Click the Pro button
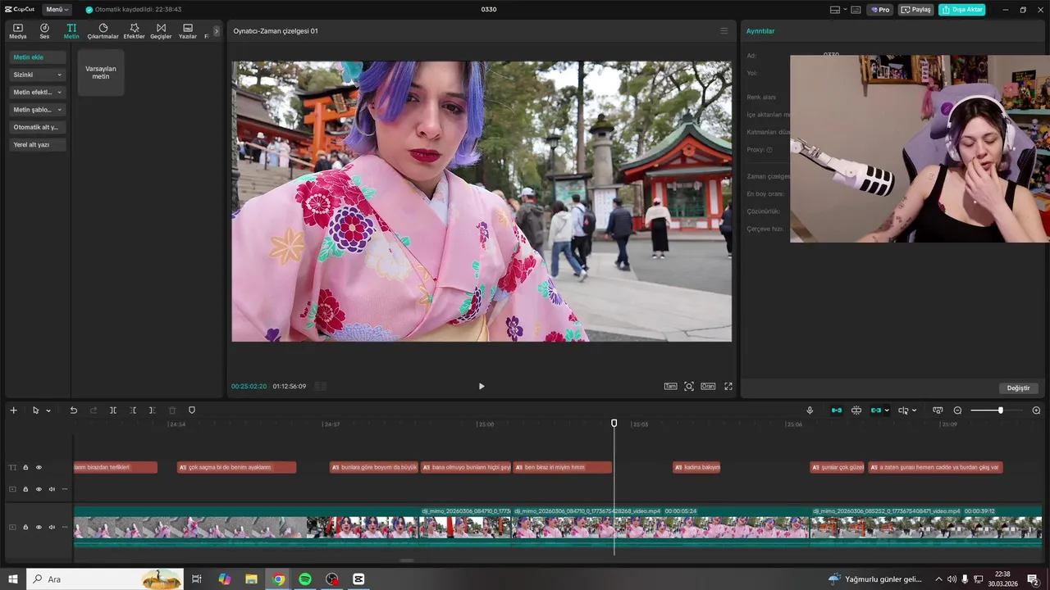The image size is (1050, 590). click(881, 10)
